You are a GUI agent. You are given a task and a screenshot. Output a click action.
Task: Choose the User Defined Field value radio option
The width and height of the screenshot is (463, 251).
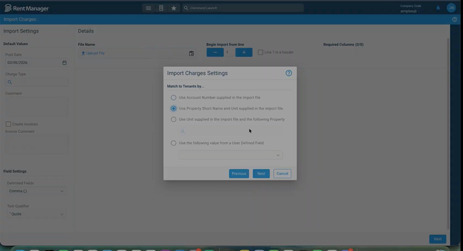(x=173, y=143)
